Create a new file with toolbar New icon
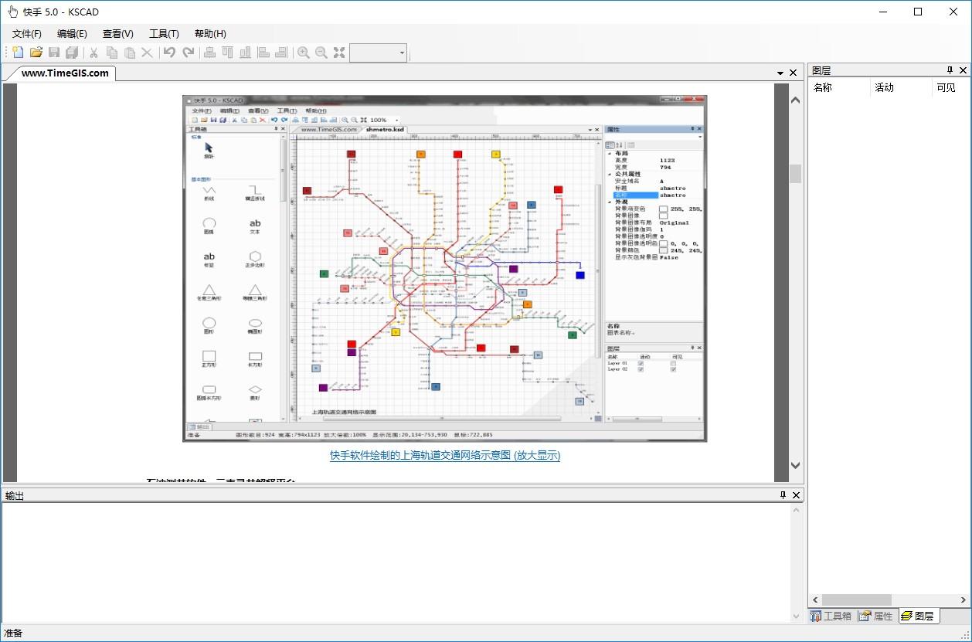 (x=18, y=53)
